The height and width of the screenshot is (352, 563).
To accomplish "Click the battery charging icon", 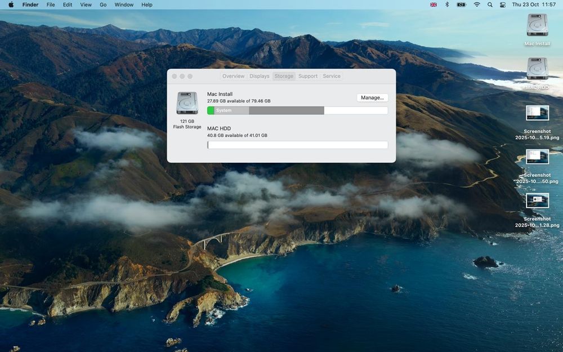I will (461, 5).
